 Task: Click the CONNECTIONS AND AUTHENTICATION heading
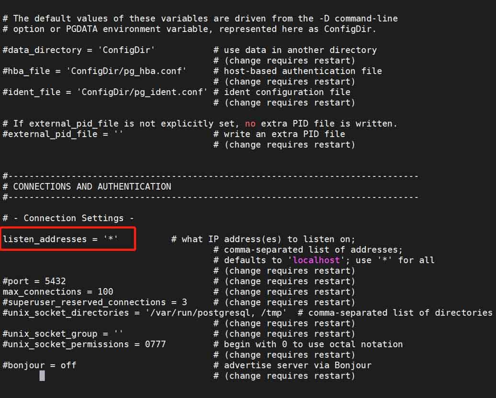click(92, 186)
